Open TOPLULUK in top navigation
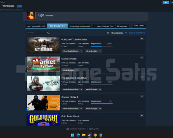 pos(8,6)
